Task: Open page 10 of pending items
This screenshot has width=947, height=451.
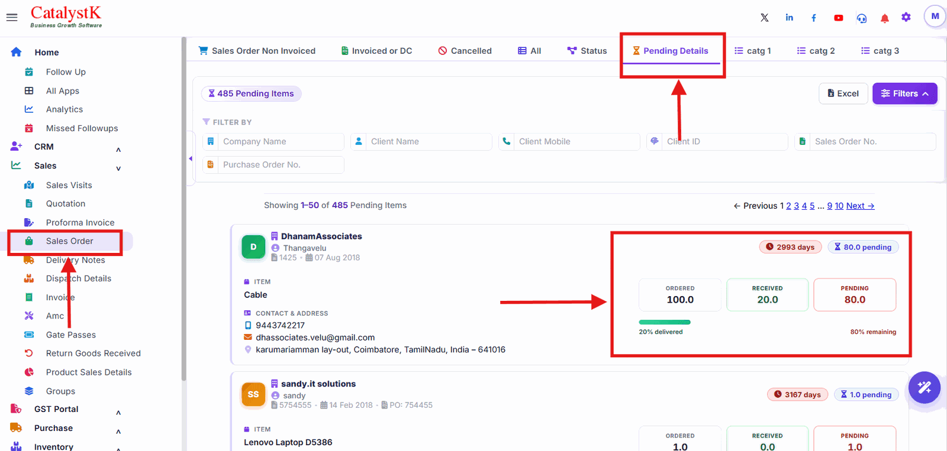Action: click(x=839, y=206)
